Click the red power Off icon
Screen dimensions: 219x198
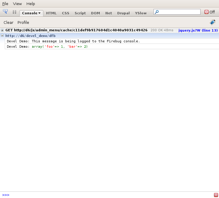[207, 12]
